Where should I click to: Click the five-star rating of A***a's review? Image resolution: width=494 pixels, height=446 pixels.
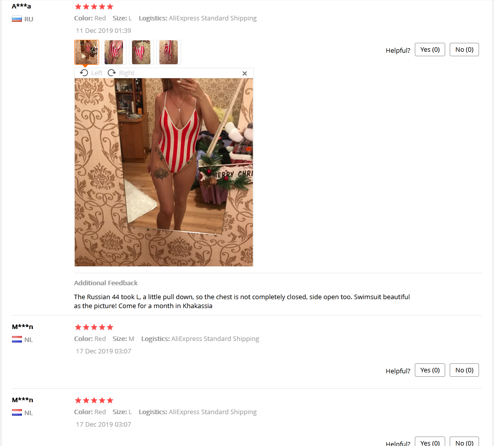[94, 6]
